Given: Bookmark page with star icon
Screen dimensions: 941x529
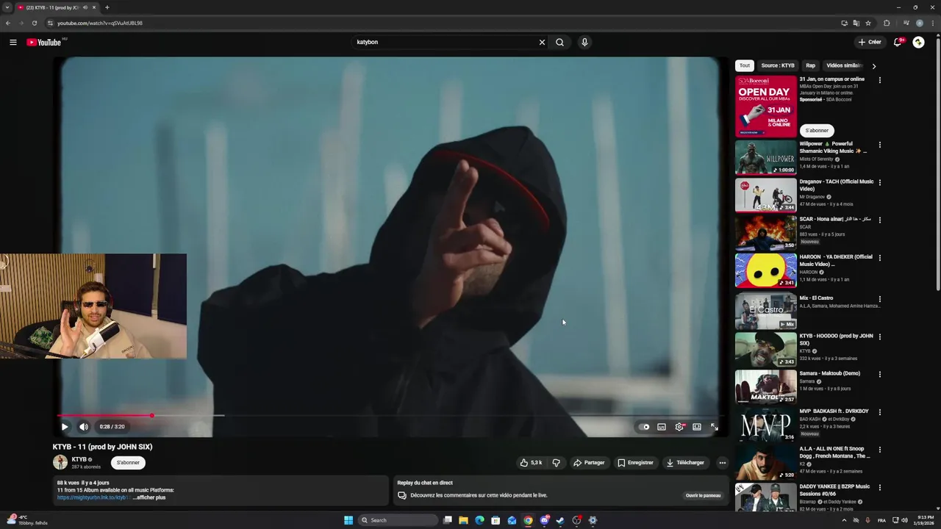Looking at the screenshot, I should coord(868,23).
